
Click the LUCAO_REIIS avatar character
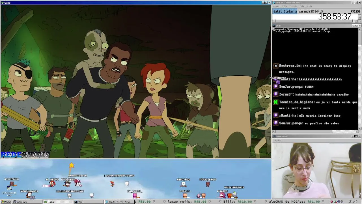pyautogui.click(x=112, y=183)
